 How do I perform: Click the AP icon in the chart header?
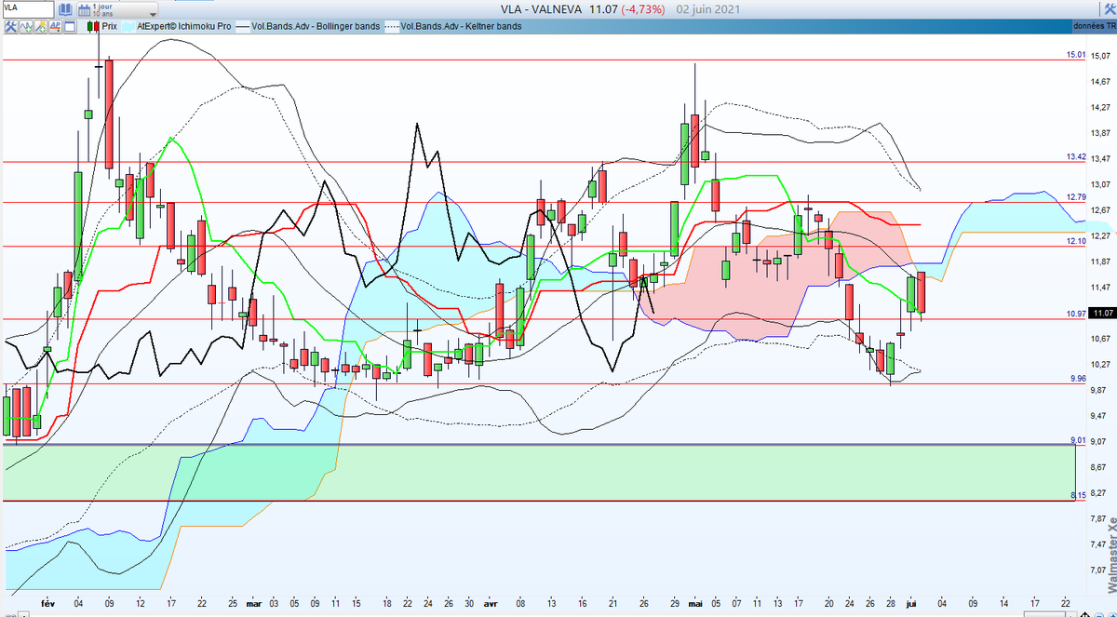(x=55, y=26)
